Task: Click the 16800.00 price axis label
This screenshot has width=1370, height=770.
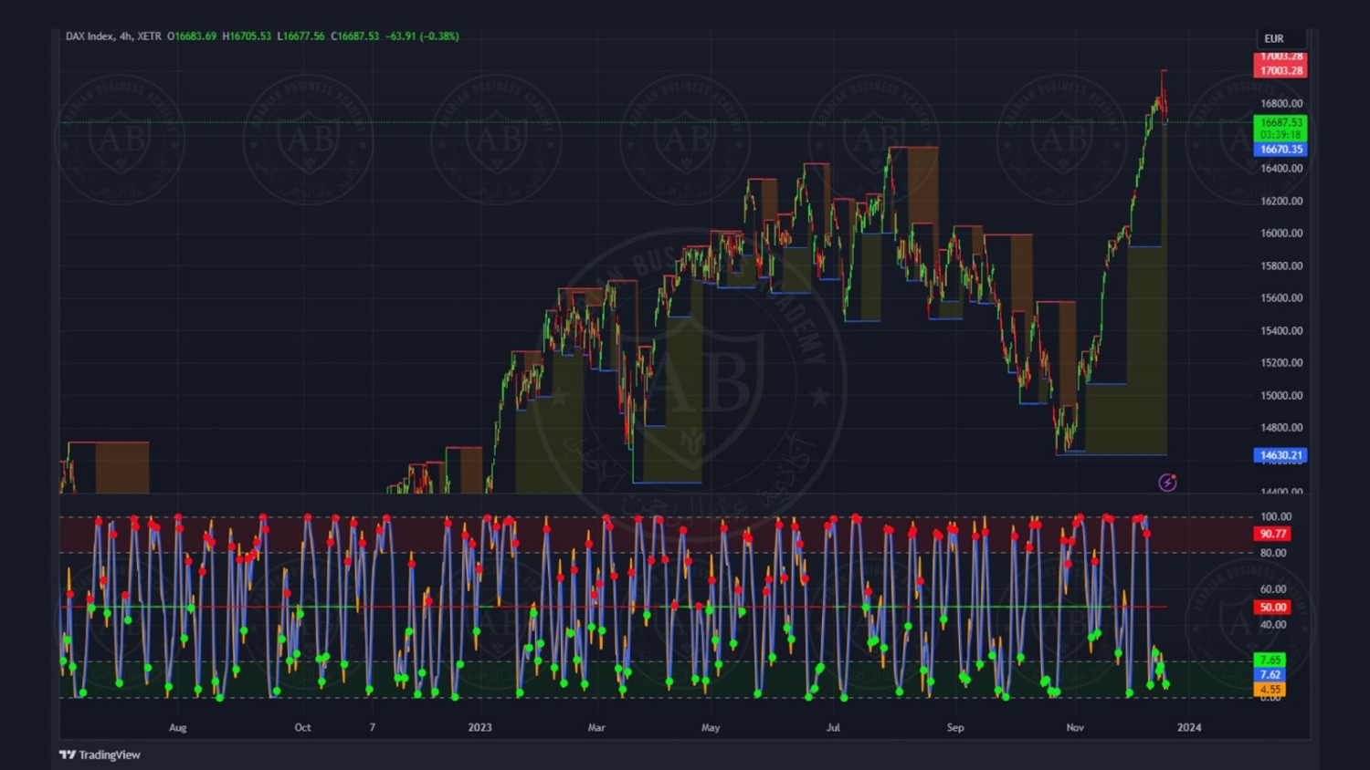Action: click(1281, 104)
